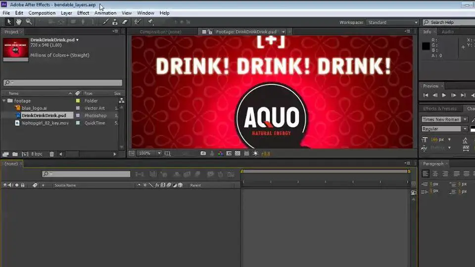475x267 pixels.
Task: Click the black color swatch in Info panel
Action: click(x=426, y=46)
